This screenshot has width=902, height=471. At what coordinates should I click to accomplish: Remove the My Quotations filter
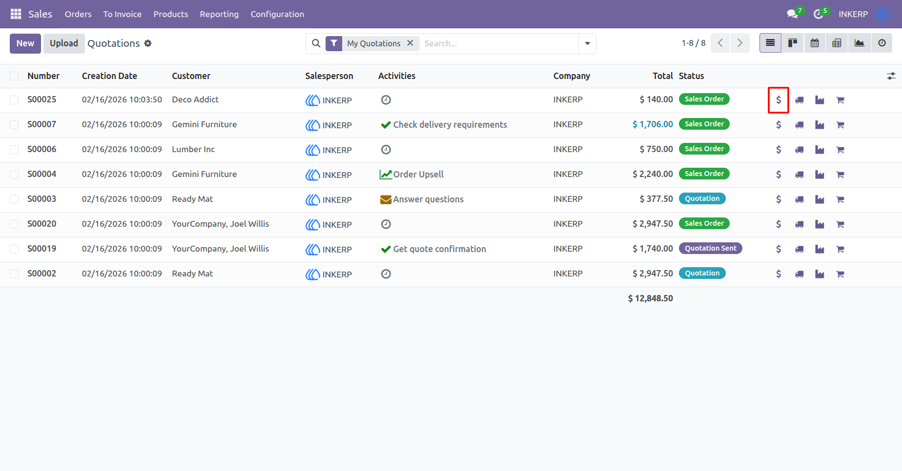[x=410, y=43]
